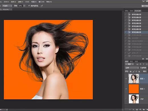Select the greyed brush tool history state
148x111 pixels.
click(x=136, y=53)
